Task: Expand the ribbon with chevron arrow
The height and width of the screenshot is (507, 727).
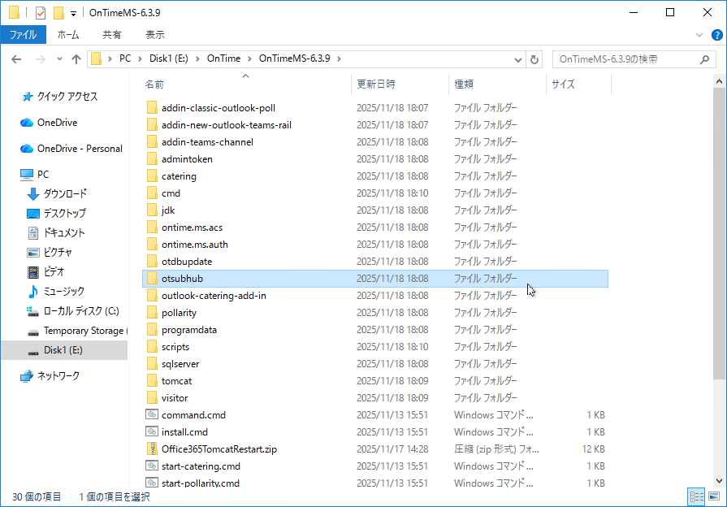Action: (x=699, y=35)
